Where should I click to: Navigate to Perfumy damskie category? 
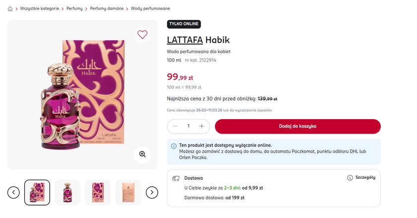(x=107, y=9)
